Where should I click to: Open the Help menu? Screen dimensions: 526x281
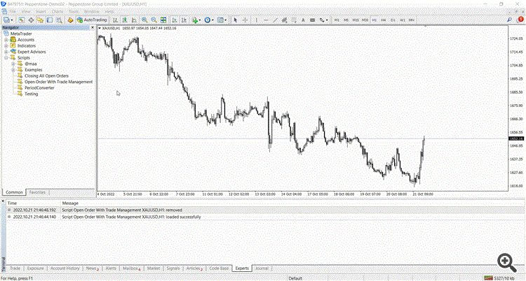pyautogui.click(x=109, y=12)
